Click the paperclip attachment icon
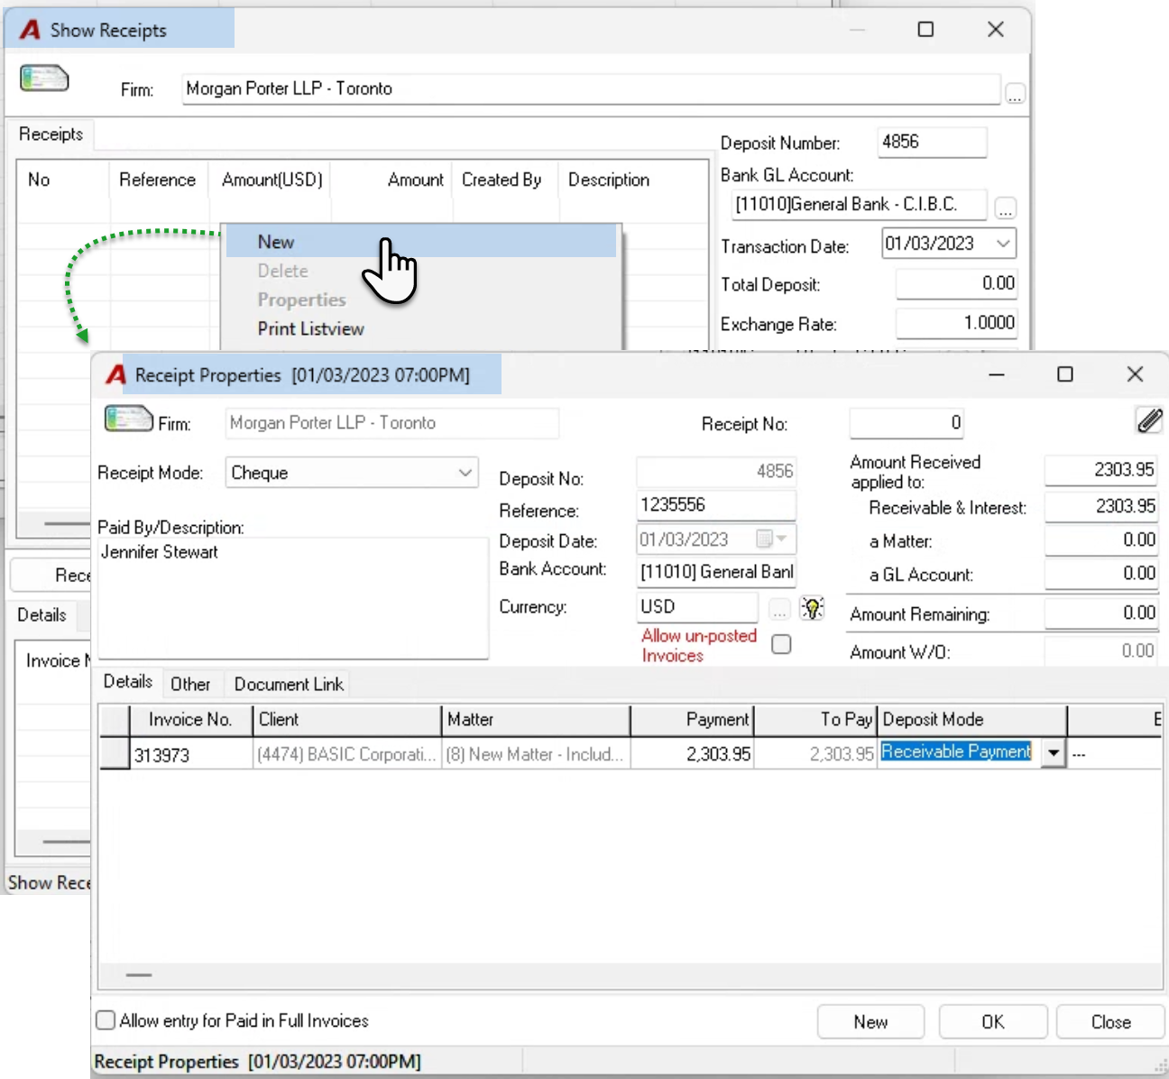 (1148, 420)
